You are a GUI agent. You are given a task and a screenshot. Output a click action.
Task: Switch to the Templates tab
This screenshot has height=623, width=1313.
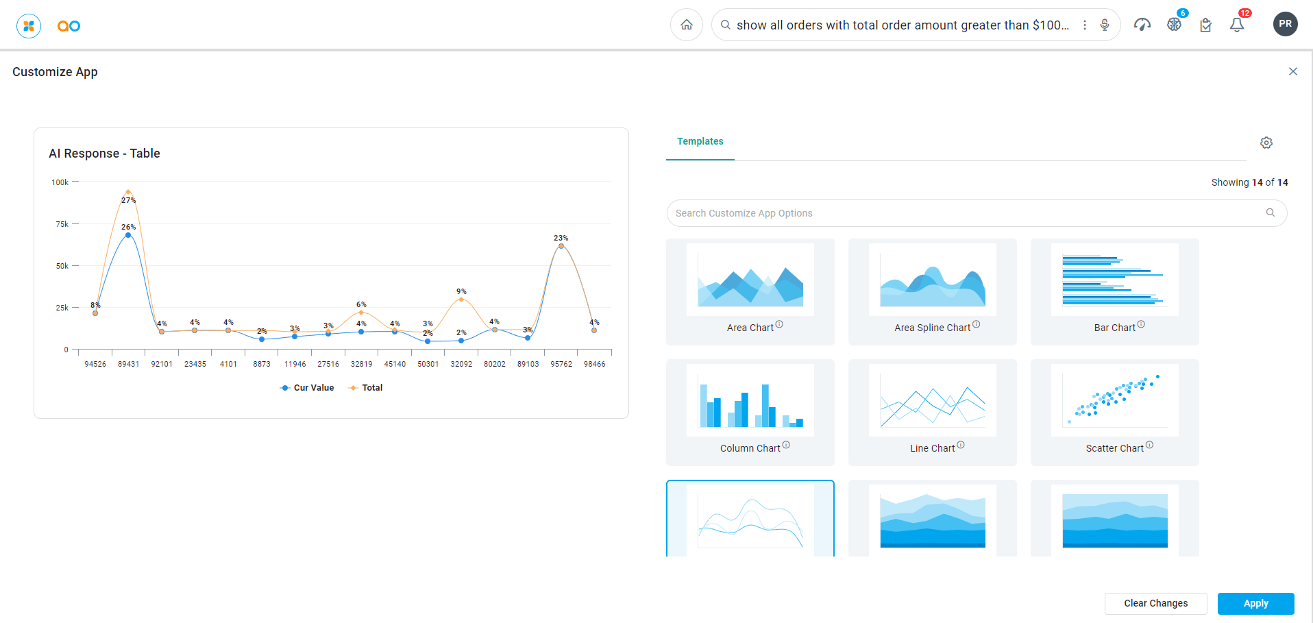point(700,142)
